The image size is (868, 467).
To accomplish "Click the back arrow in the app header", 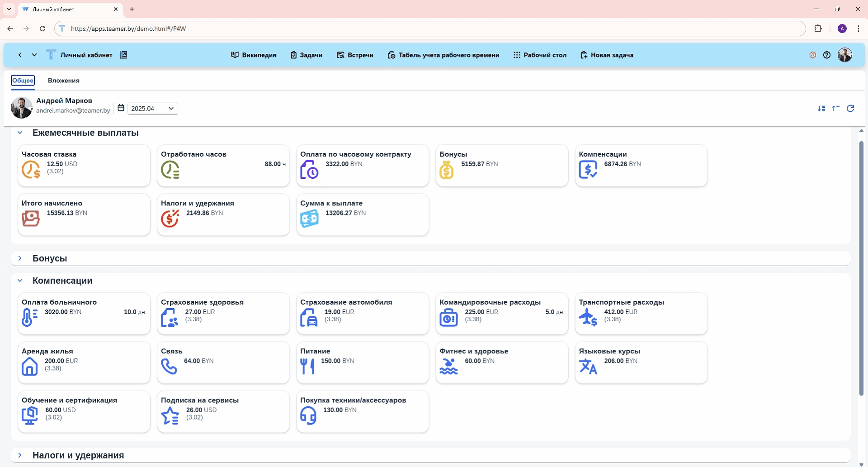I will click(20, 55).
